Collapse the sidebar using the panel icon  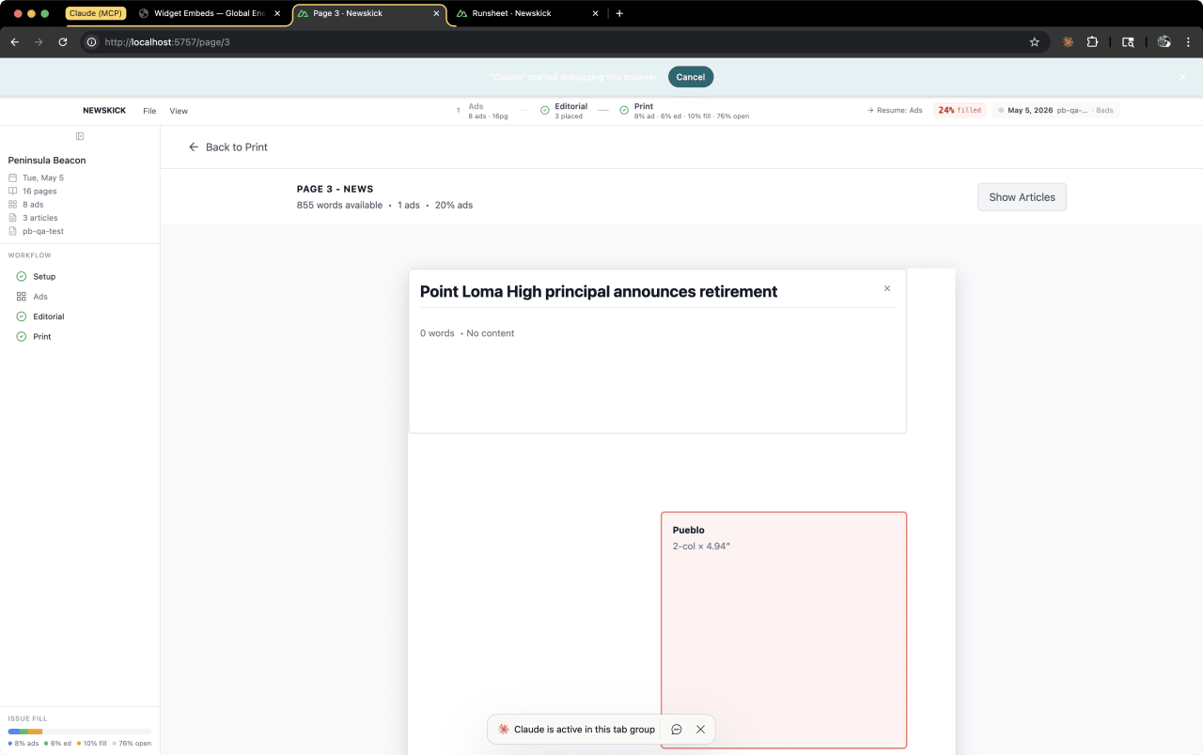pyautogui.click(x=80, y=136)
